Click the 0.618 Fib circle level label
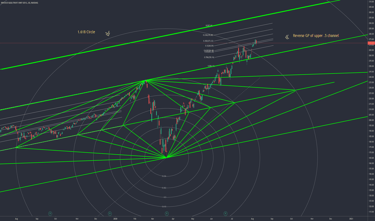Image resolution: width=375 pixels, height=221 pixels. pyautogui.click(x=164, y=207)
